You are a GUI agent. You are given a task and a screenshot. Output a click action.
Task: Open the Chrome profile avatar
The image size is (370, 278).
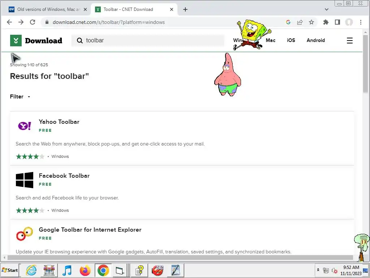[349, 22]
